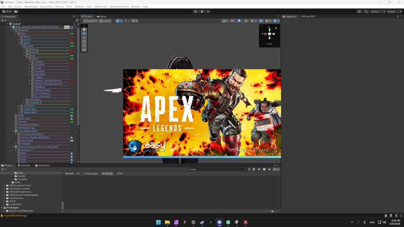Click the Play button
Image resolution: width=404 pixels, height=227 pixels.
pos(196,11)
